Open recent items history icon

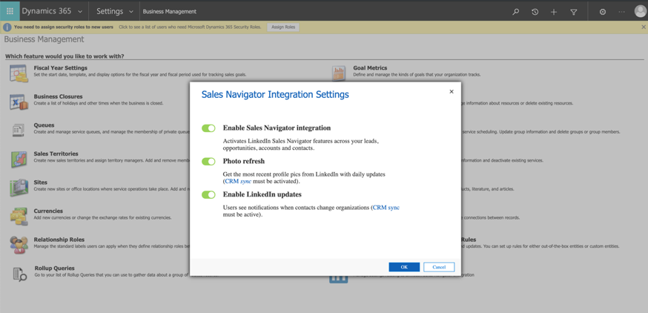(535, 12)
